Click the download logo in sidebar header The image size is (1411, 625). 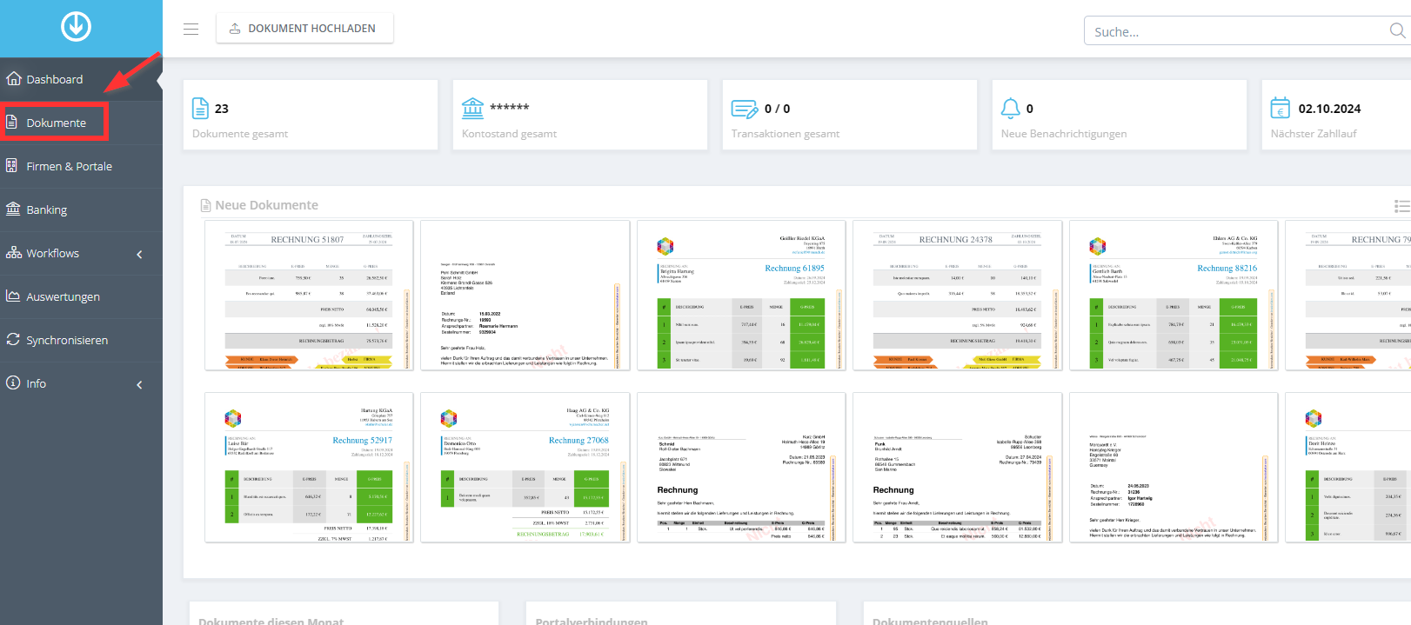point(76,27)
